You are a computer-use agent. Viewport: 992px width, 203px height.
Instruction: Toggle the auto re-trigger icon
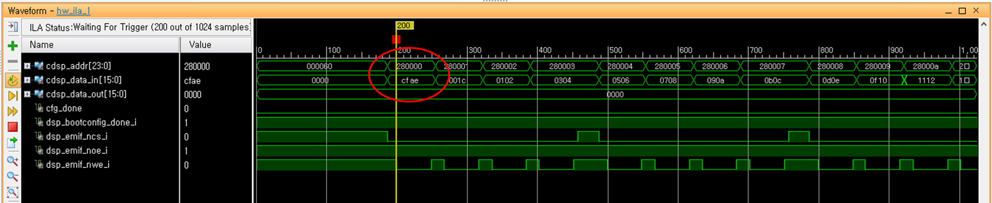pyautogui.click(x=13, y=81)
